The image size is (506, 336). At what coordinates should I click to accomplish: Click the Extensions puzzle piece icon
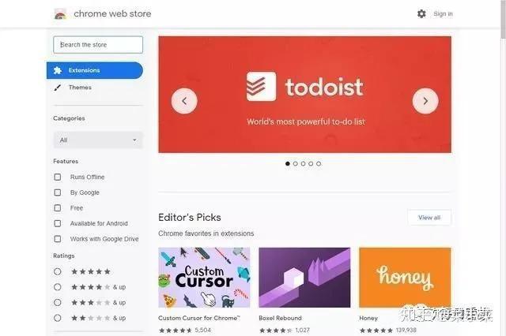point(58,70)
